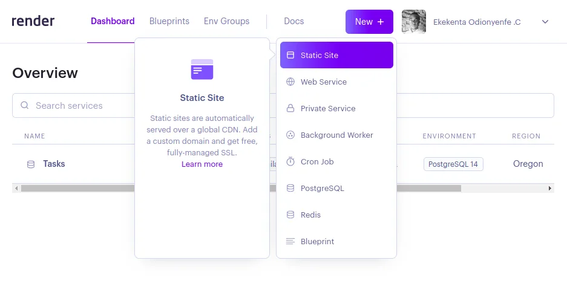The image size is (567, 298).
Task: Expand the account dropdown chevron
Action: (x=545, y=22)
